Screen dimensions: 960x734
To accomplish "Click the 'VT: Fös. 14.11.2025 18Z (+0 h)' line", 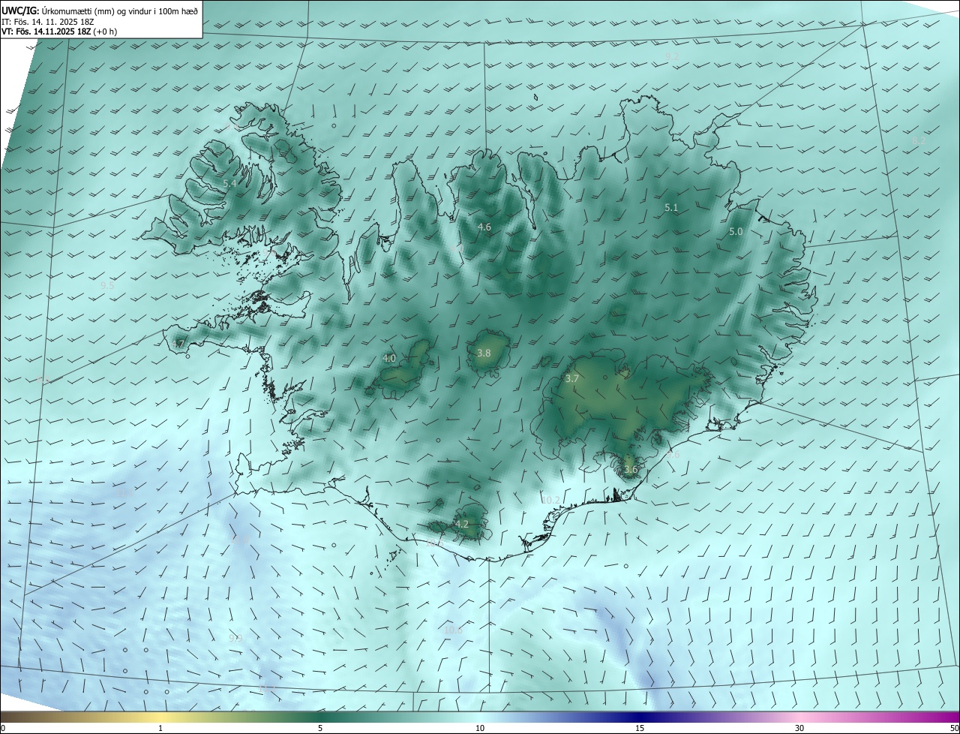I will click(x=60, y=32).
